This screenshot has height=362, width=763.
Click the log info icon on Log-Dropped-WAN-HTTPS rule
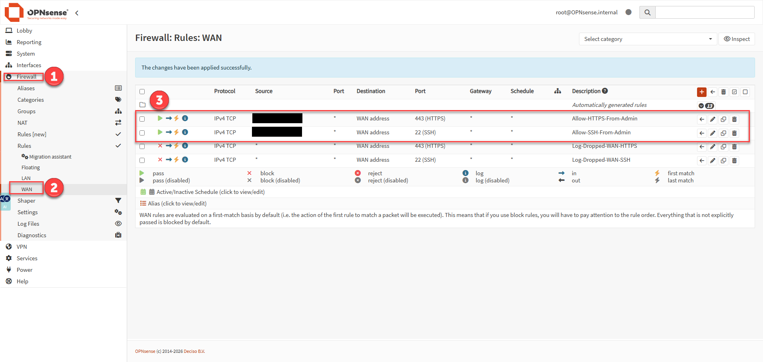coord(185,146)
